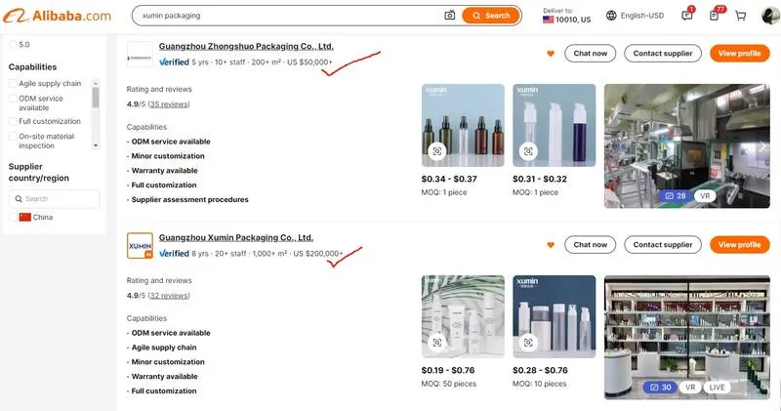The height and width of the screenshot is (411, 781).
Task: Favorite Guangzhou Xumin Packaging with heart icon
Action: (x=551, y=245)
